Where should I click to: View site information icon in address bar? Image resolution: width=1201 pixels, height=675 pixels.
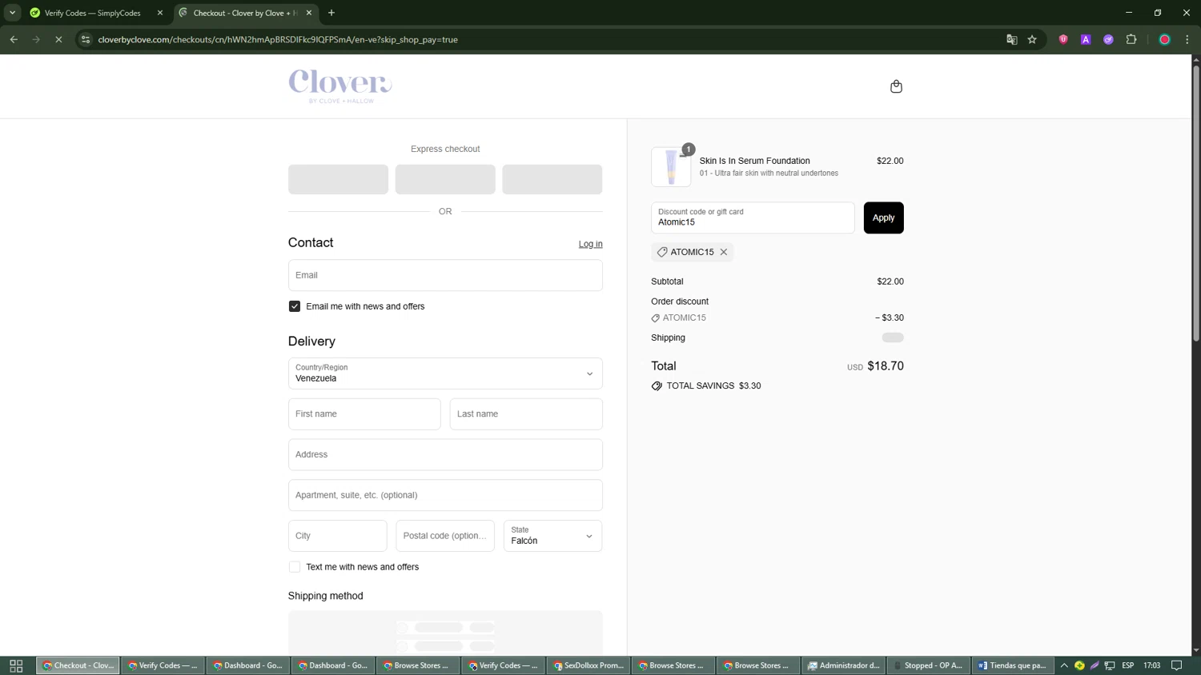(x=86, y=39)
